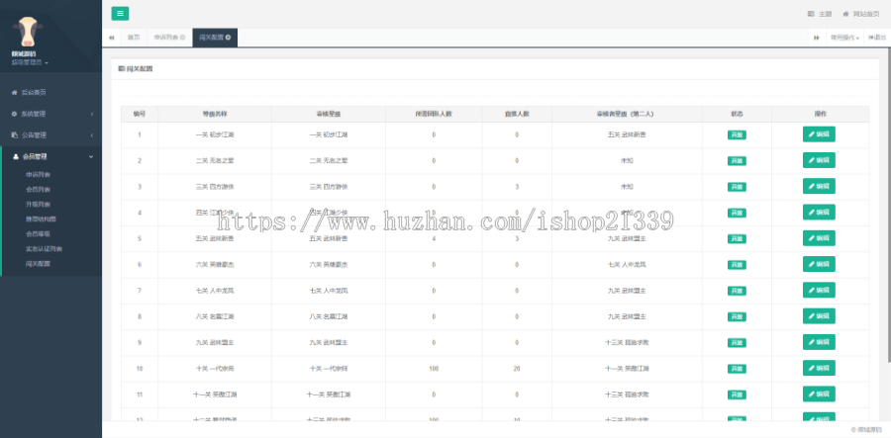
Task: Close the 闯关配置 tab via its x icon
Action: click(228, 38)
